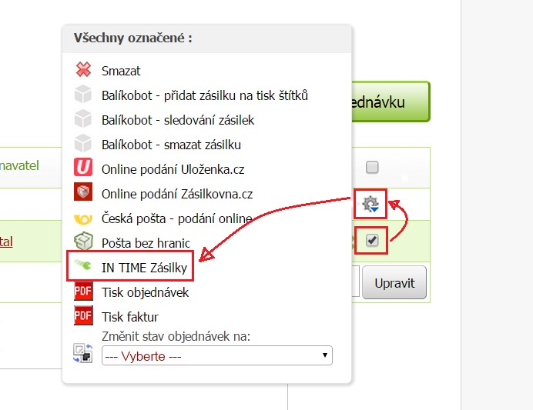Screen dimensions: 533x410
Task: Select IN TIME Zásilky menu entry
Action: click(x=144, y=268)
